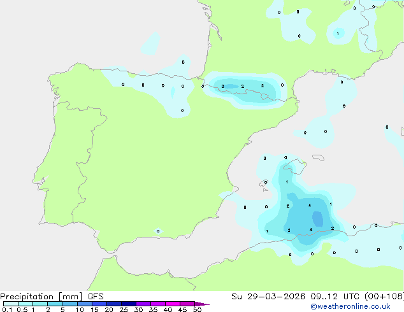Click the '0.1' legend scale label
The width and height of the screenshot is (404, 312).
(x=7, y=309)
